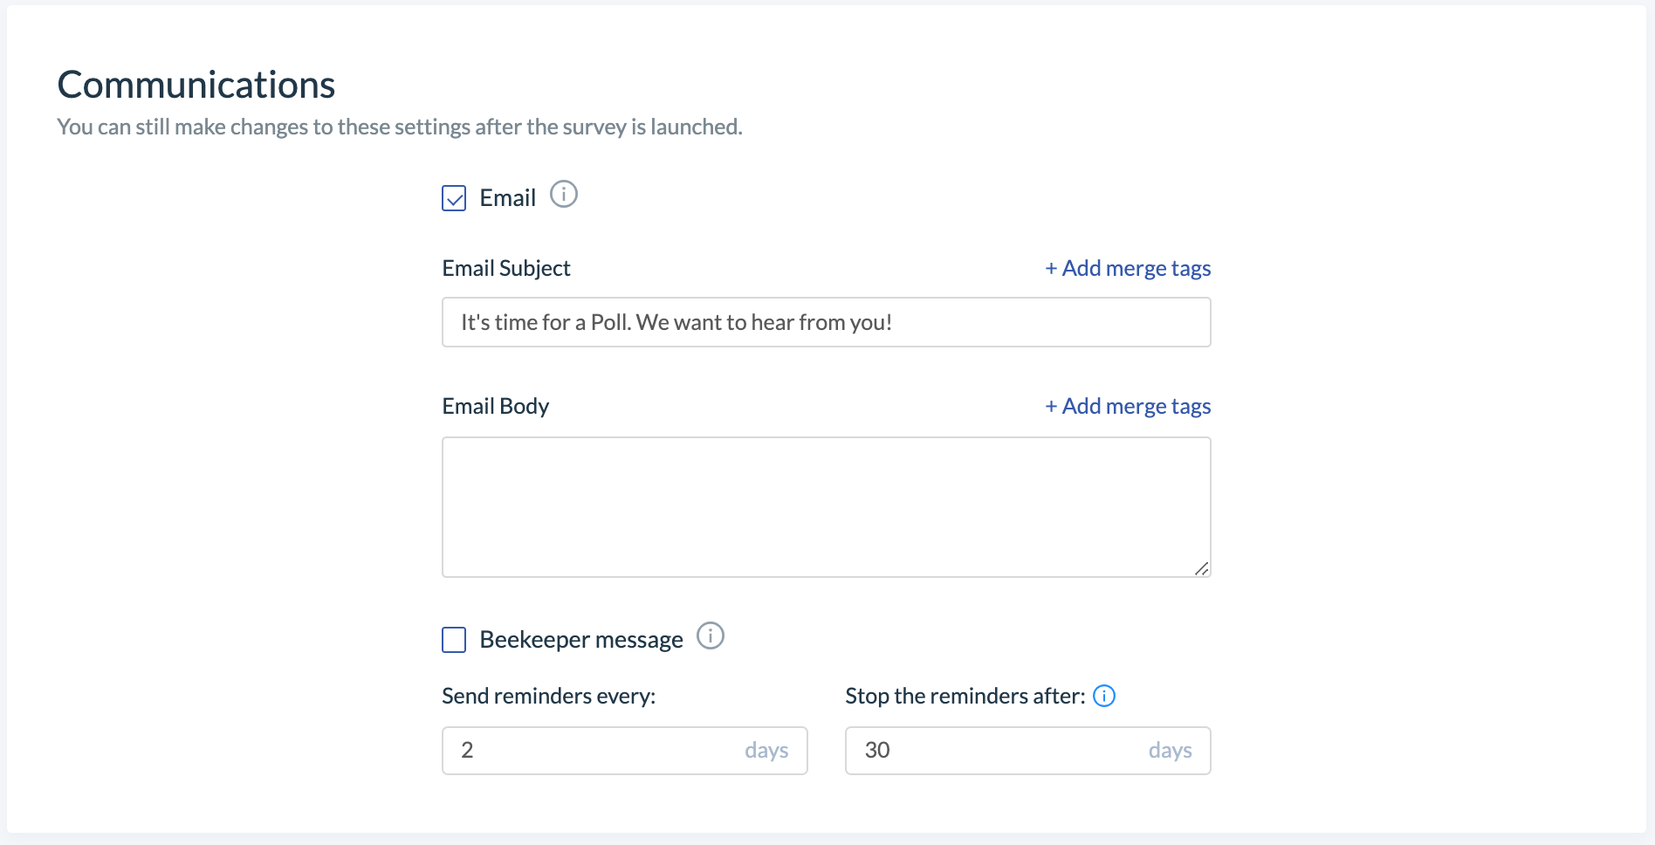Edit the Stop the reminders after field

pos(1028,751)
